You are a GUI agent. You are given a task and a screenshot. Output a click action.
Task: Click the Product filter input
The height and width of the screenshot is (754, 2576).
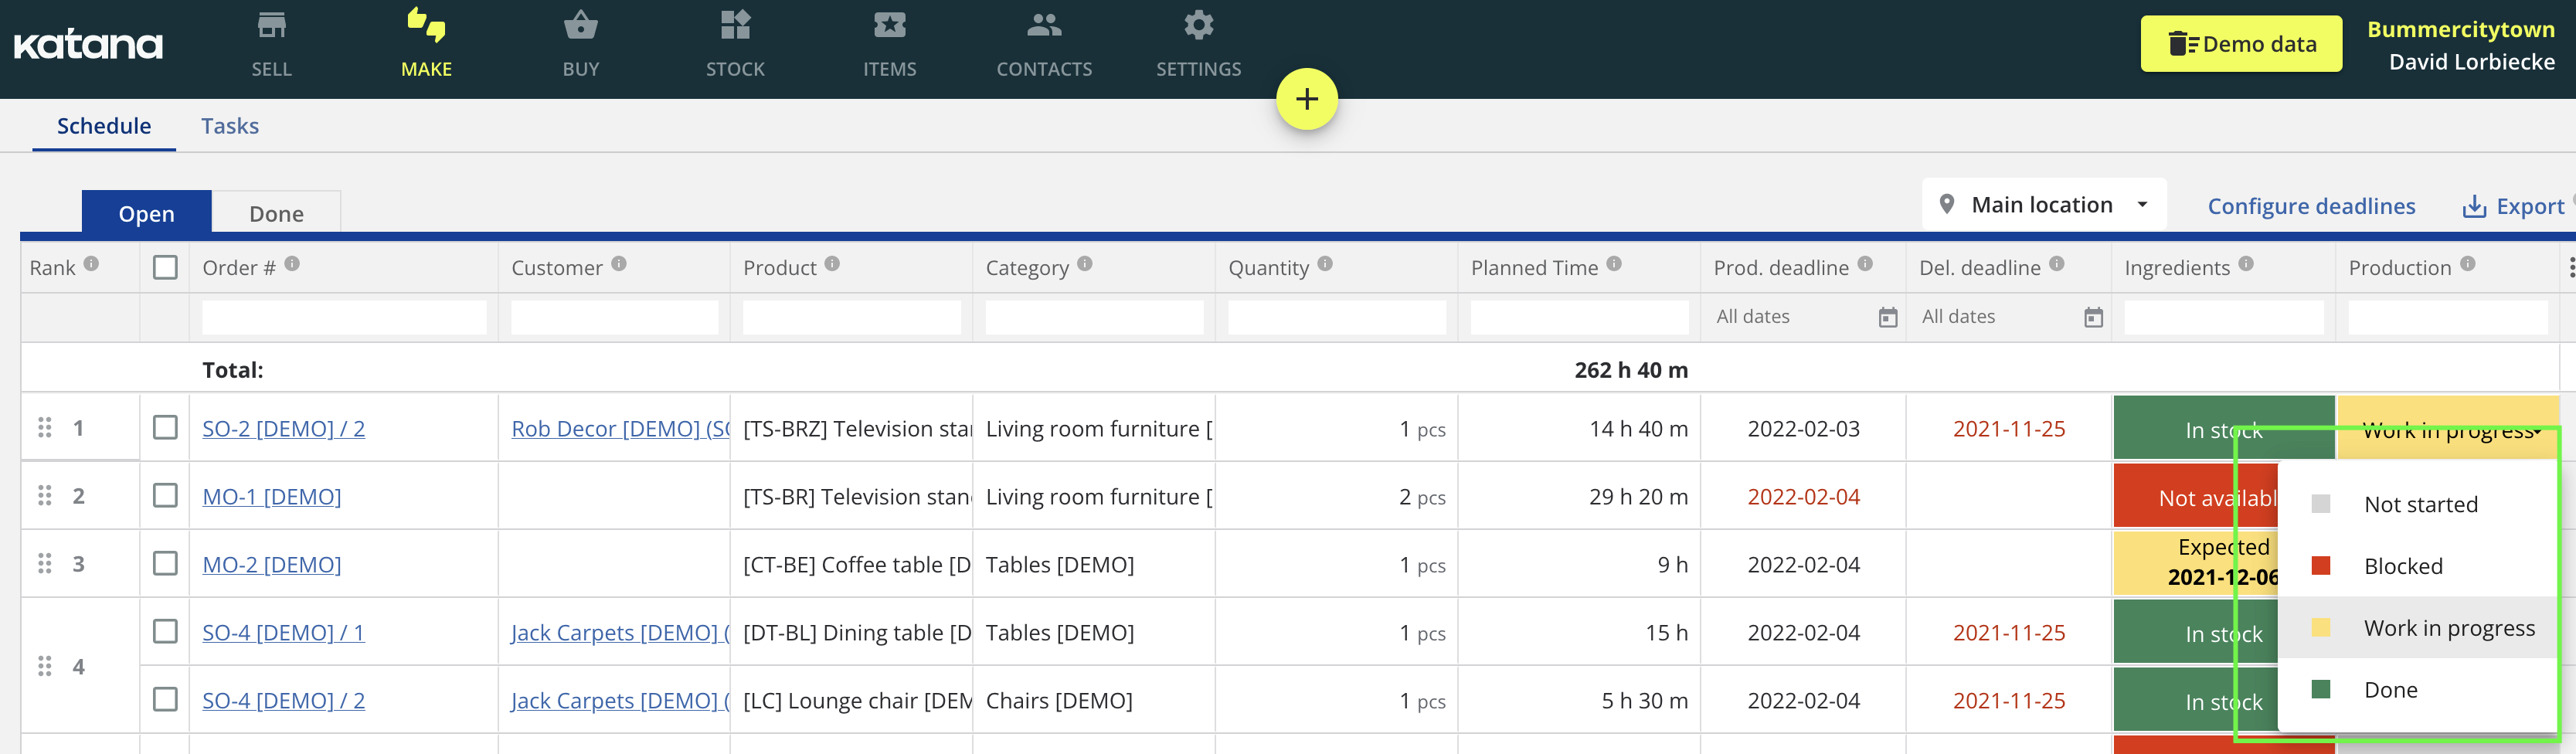[x=852, y=317]
